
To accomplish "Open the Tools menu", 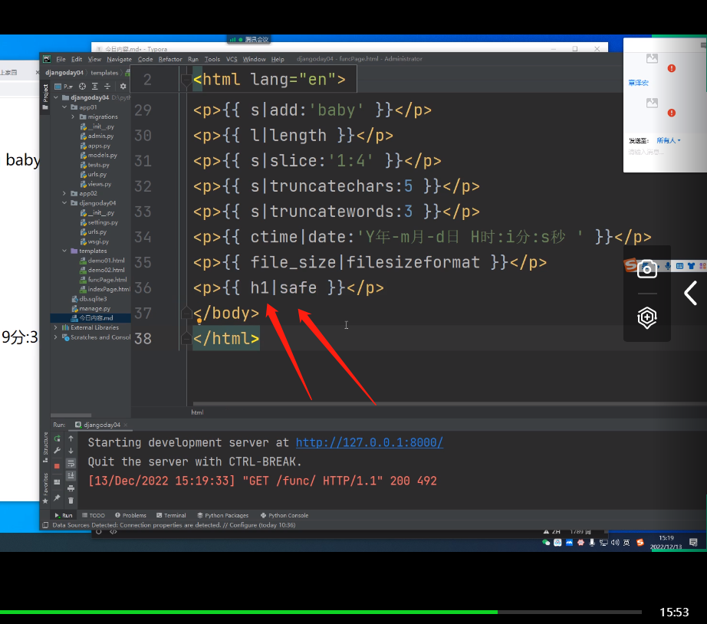I will 212,59.
